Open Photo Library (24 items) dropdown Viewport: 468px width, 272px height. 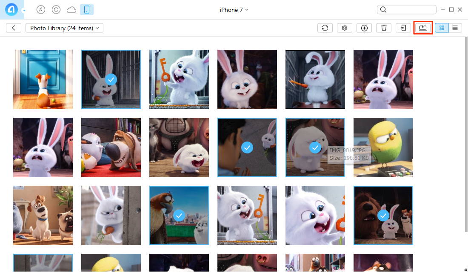[65, 28]
